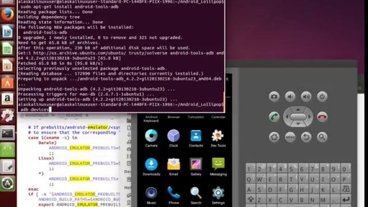
Task: Click the terminal prompt line 'adb devices'
Action: [x=34, y=110]
